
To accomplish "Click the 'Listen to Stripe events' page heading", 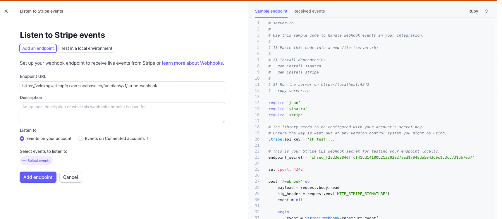I will tap(62, 35).
